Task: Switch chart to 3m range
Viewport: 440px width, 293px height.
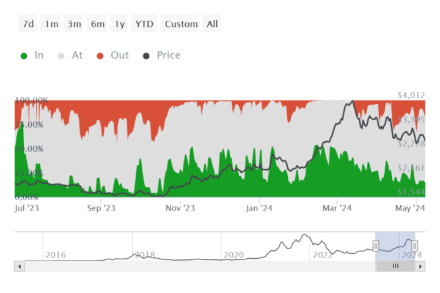Action: click(73, 24)
